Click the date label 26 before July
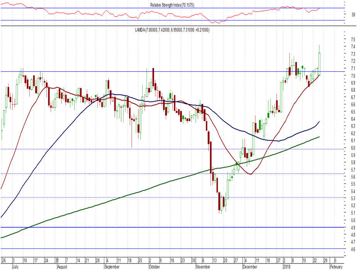357x270 pixels. pyautogui.click(x=3, y=260)
